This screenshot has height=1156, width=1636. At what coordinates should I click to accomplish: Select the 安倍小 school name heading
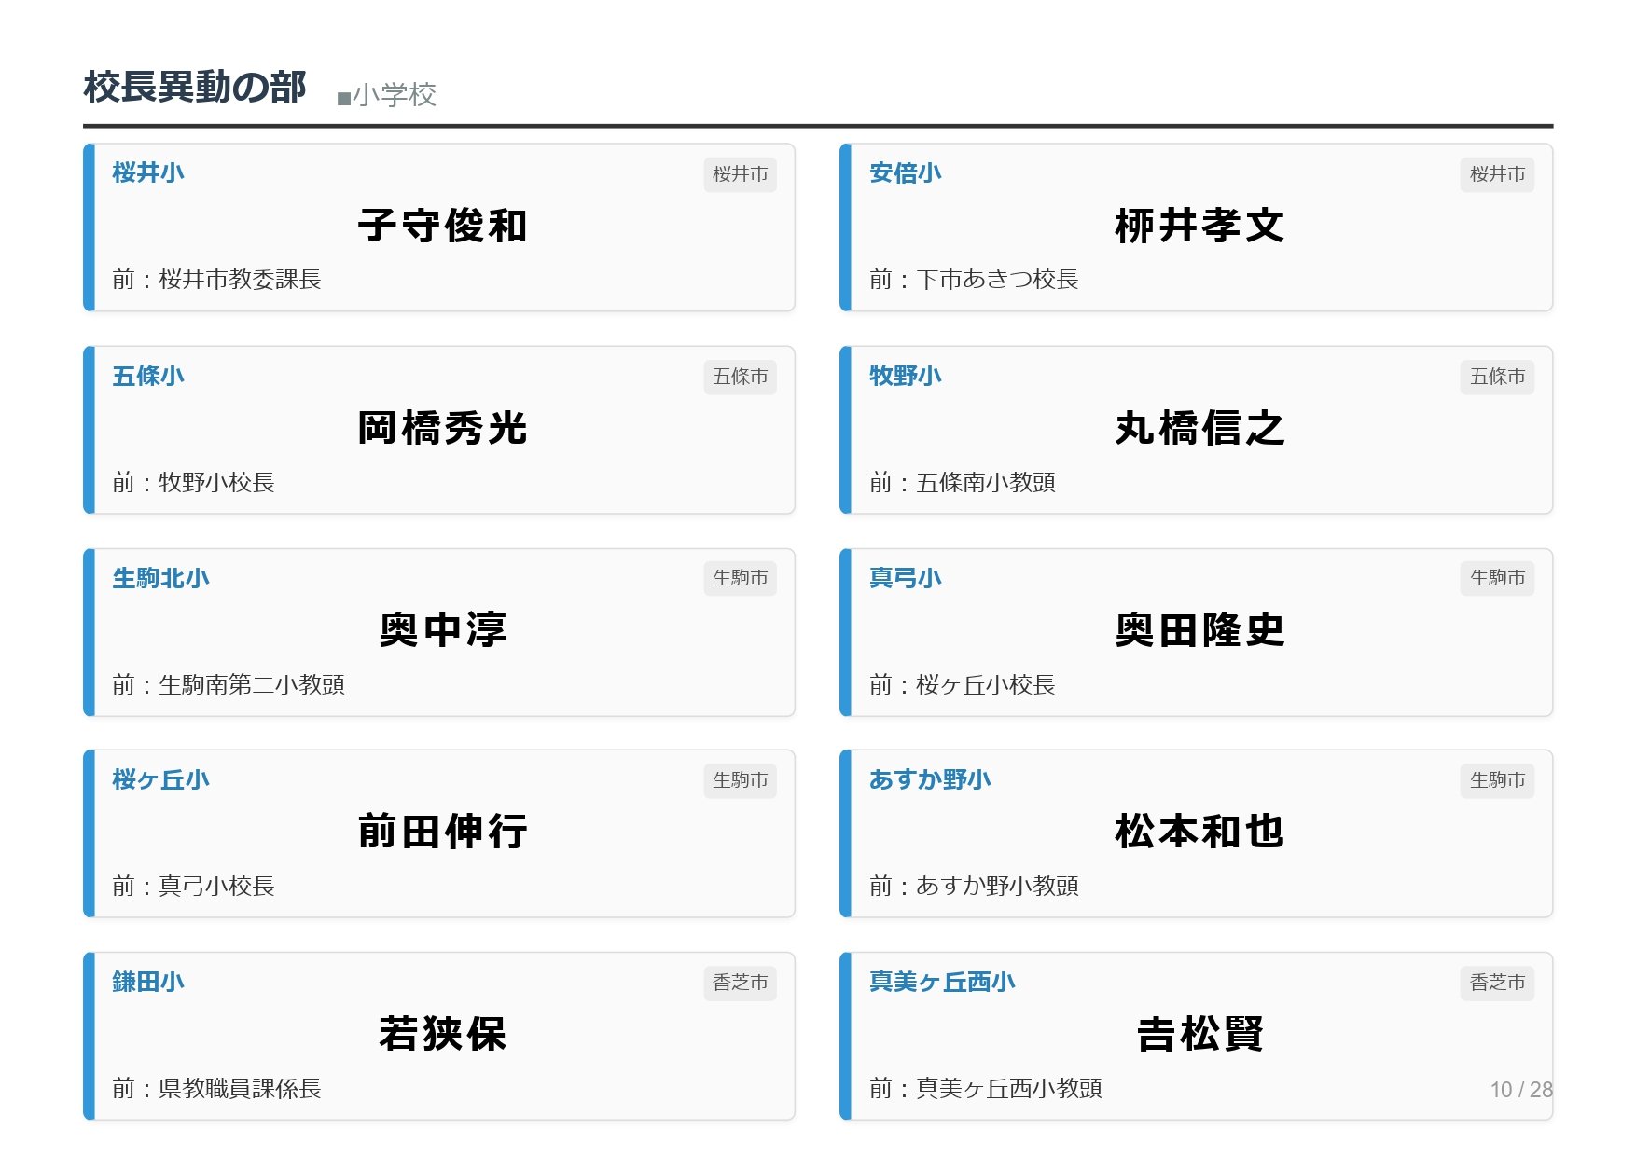904,172
